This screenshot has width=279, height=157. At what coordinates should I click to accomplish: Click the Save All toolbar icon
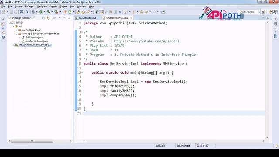(x=16, y=12)
